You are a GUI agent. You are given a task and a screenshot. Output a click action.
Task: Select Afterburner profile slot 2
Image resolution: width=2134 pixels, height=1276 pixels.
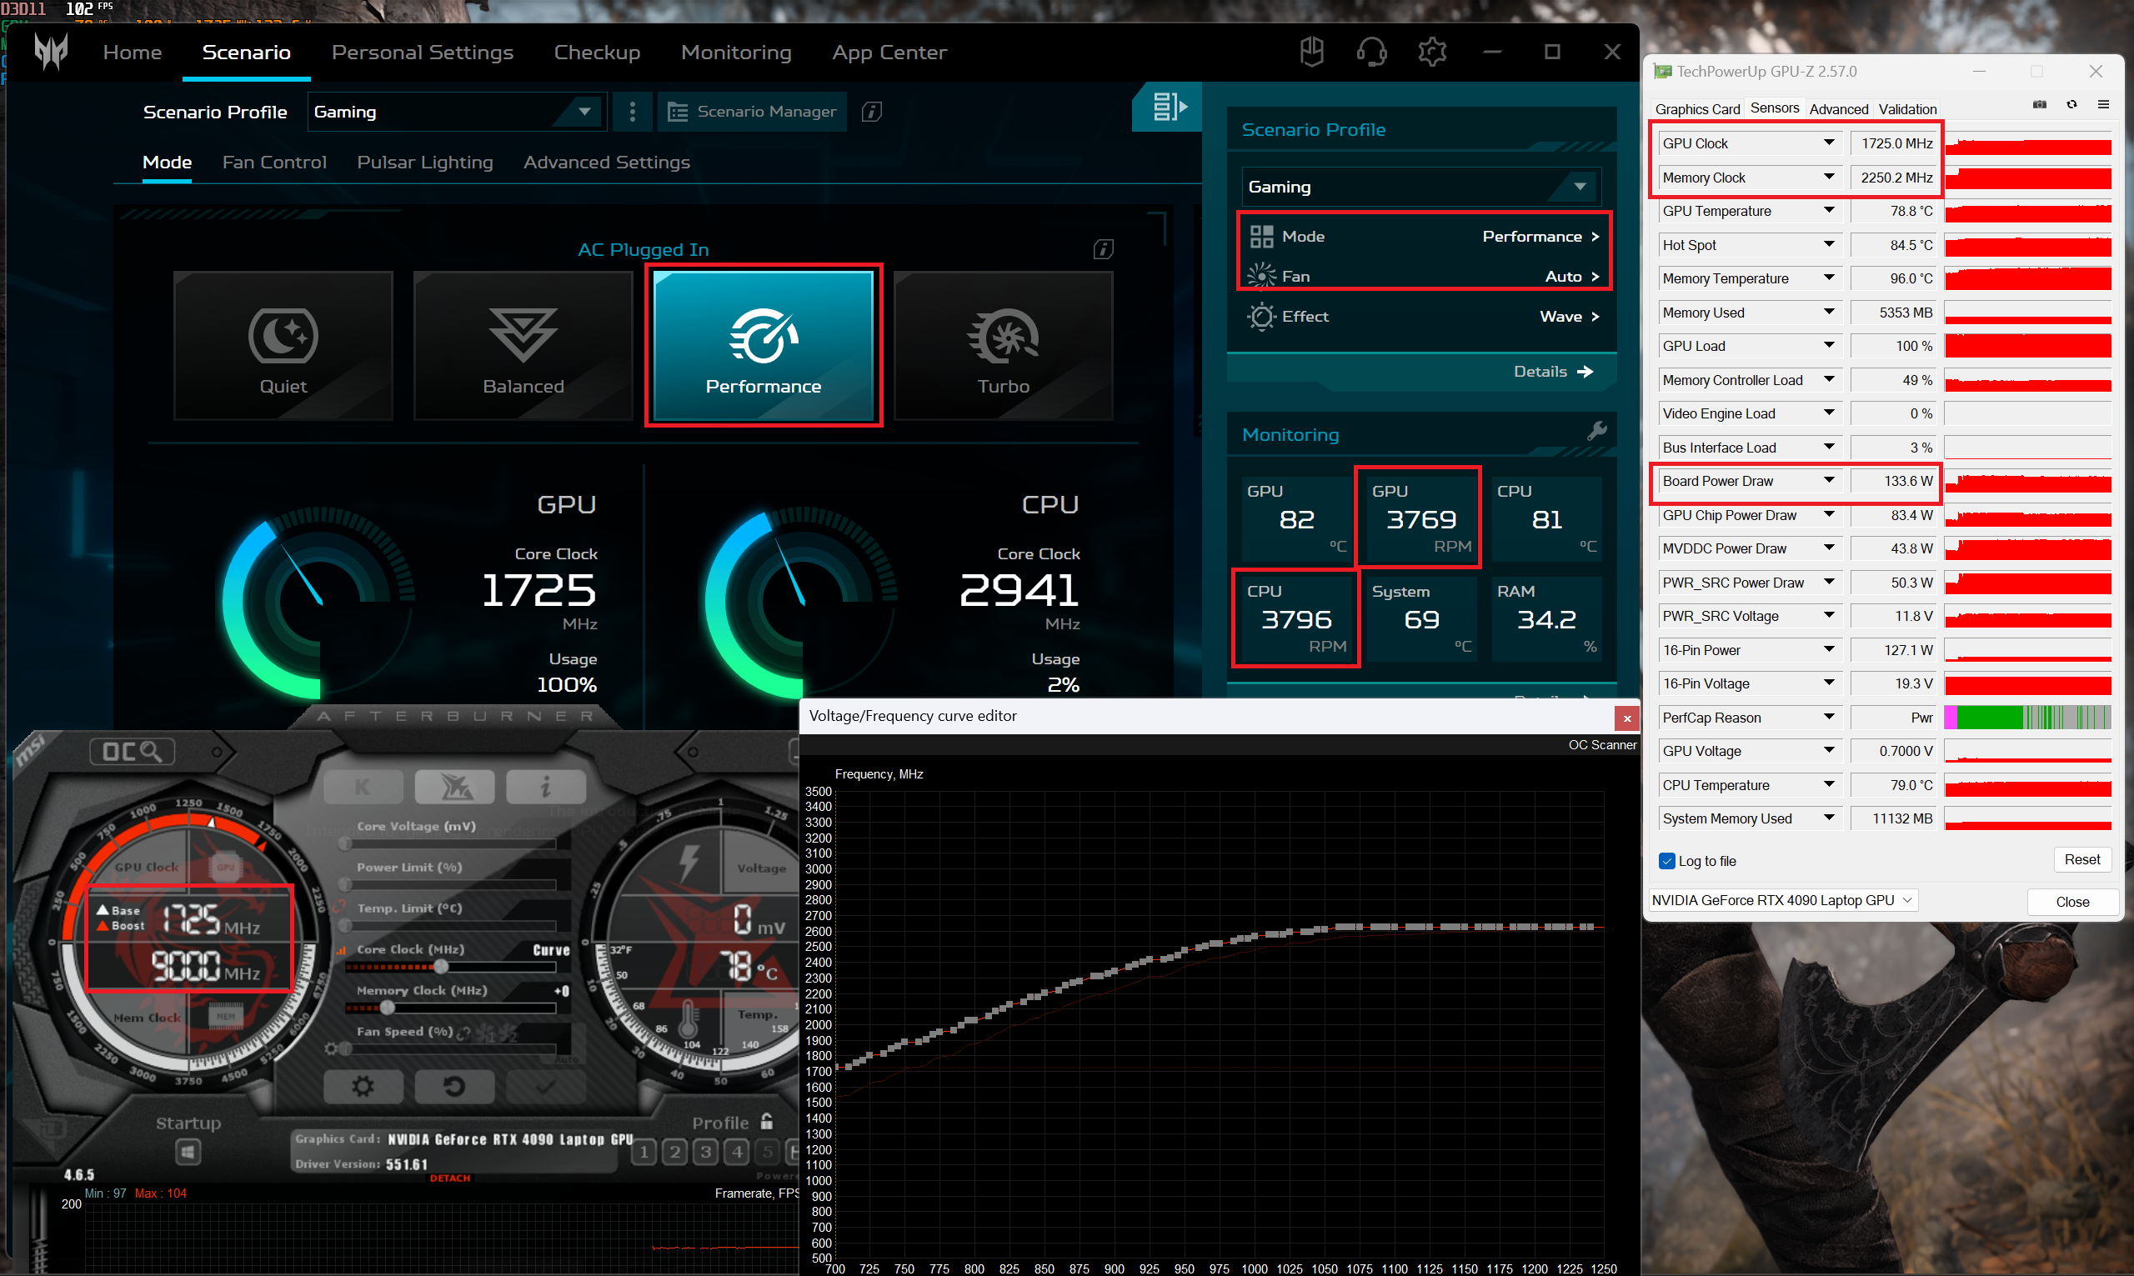(675, 1151)
